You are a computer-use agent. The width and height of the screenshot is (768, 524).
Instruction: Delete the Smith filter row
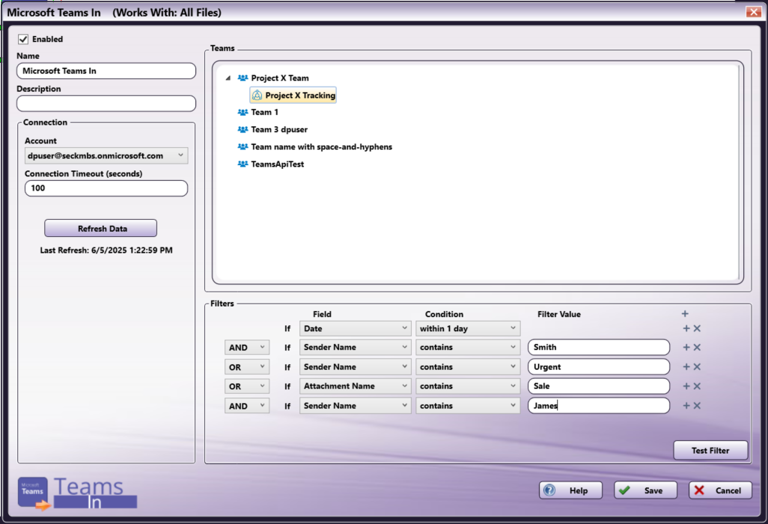[x=697, y=348]
